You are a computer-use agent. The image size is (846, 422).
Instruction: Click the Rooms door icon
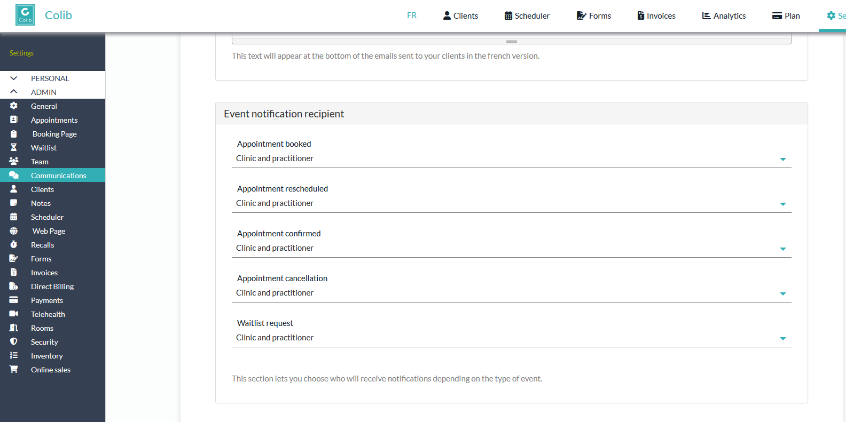[14, 328]
